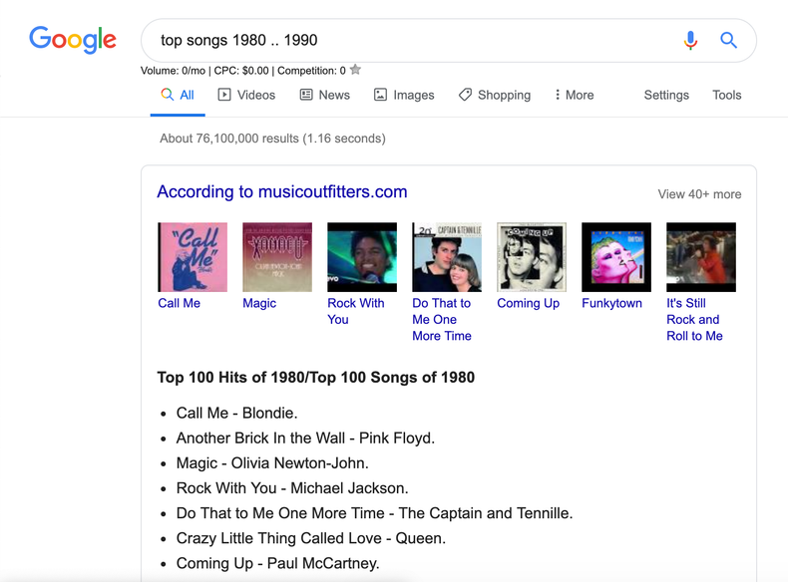Viewport: 788px width, 582px height.
Task: Show the search Tools options
Action: [x=727, y=95]
